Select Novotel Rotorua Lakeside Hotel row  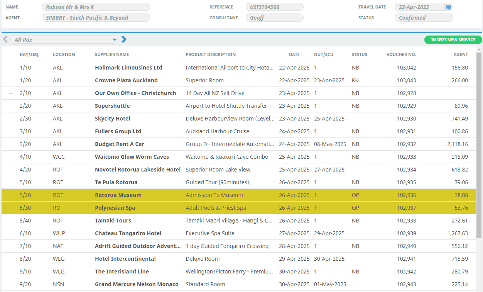pos(238,170)
